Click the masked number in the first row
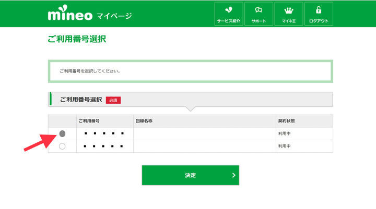 (x=104, y=134)
